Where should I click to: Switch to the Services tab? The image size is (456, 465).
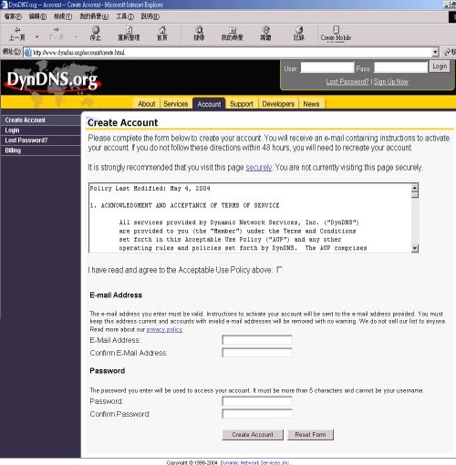pos(175,104)
